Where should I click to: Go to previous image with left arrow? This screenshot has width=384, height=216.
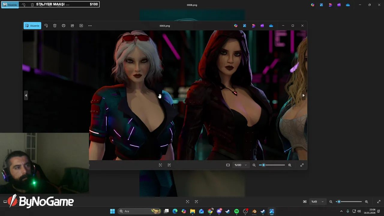[x=26, y=95]
